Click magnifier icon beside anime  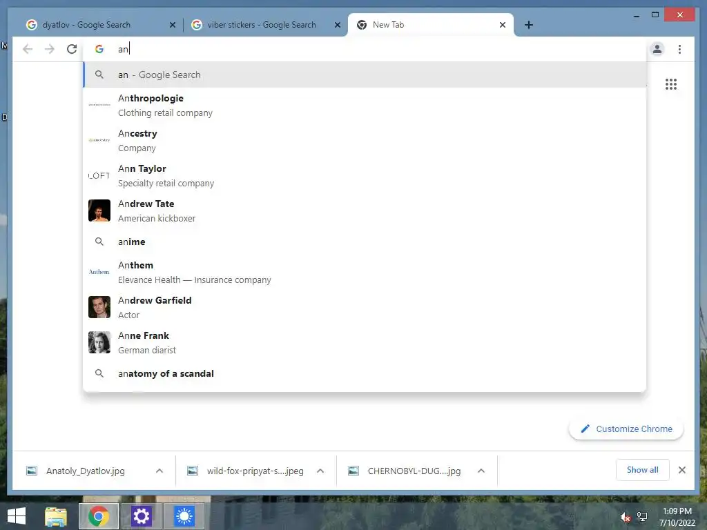99,242
